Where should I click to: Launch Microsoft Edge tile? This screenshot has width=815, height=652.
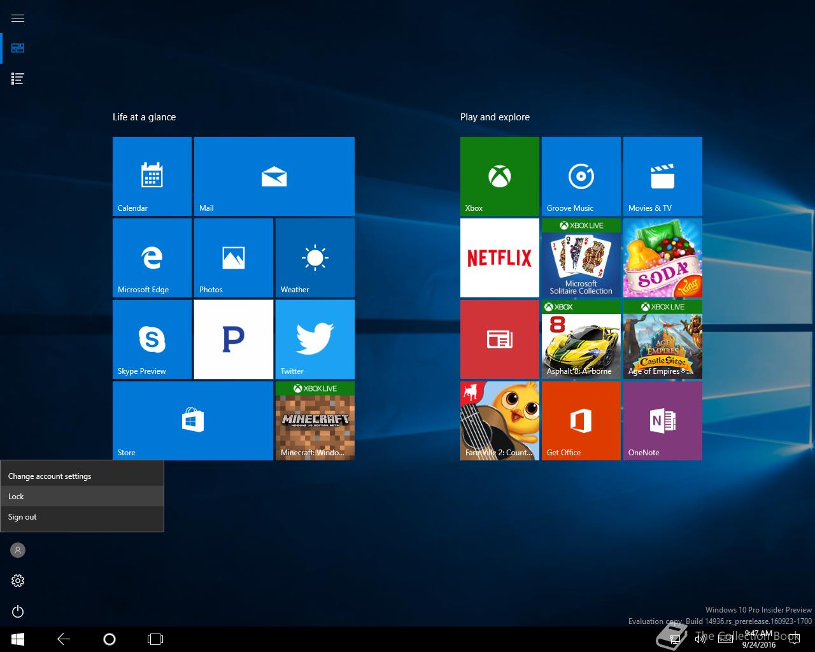(152, 258)
